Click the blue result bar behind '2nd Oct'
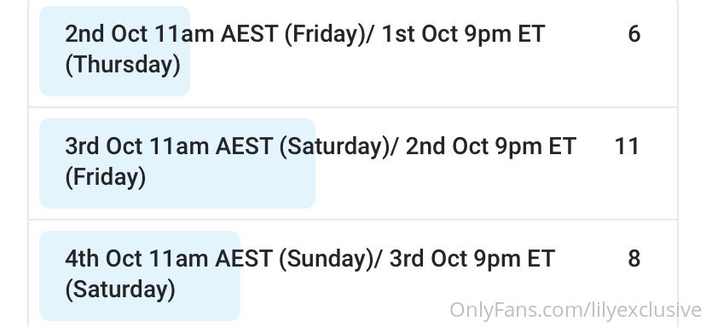Screen dimensions: 706x327 coord(115,51)
